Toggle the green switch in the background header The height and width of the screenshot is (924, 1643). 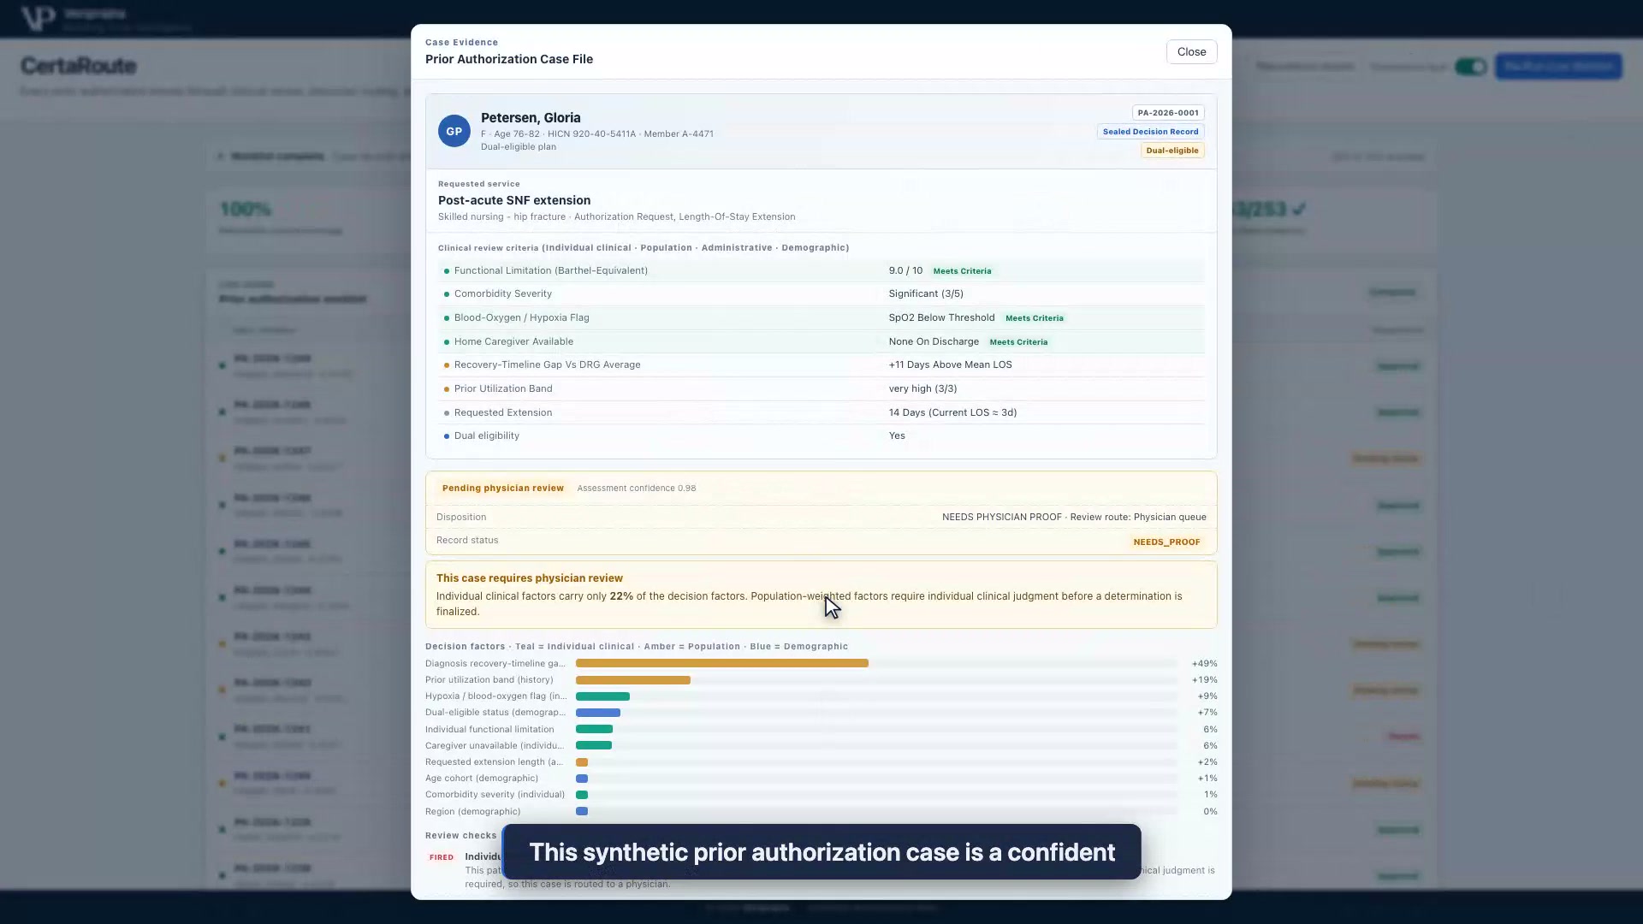coord(1471,67)
